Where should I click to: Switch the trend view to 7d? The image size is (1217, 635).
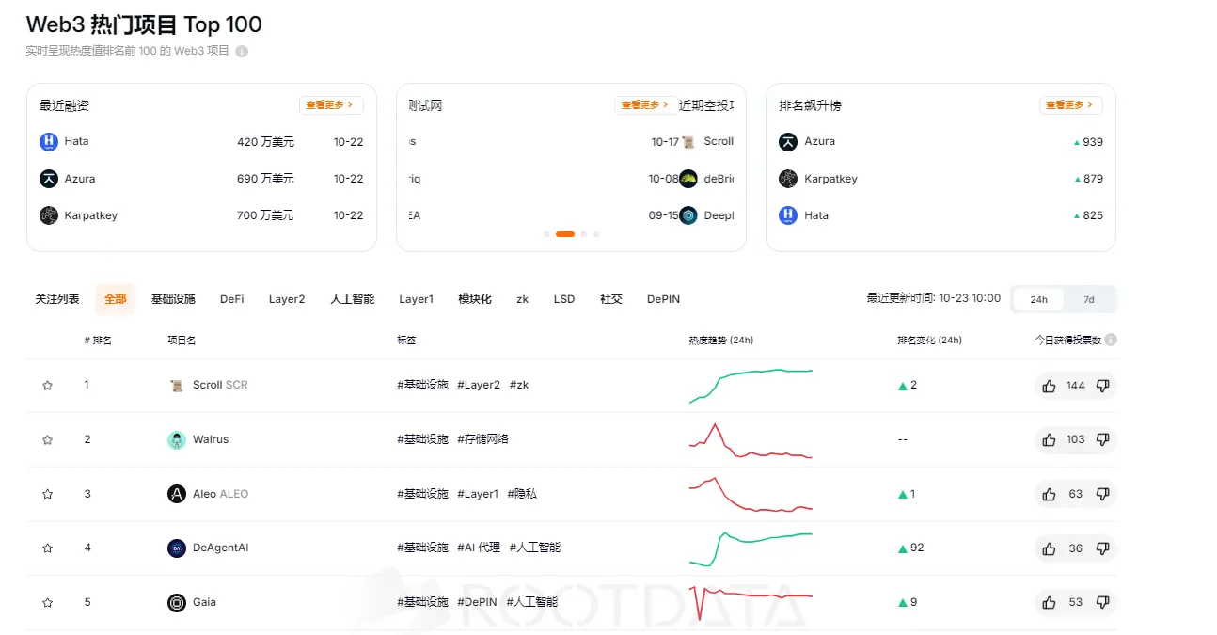click(1089, 298)
